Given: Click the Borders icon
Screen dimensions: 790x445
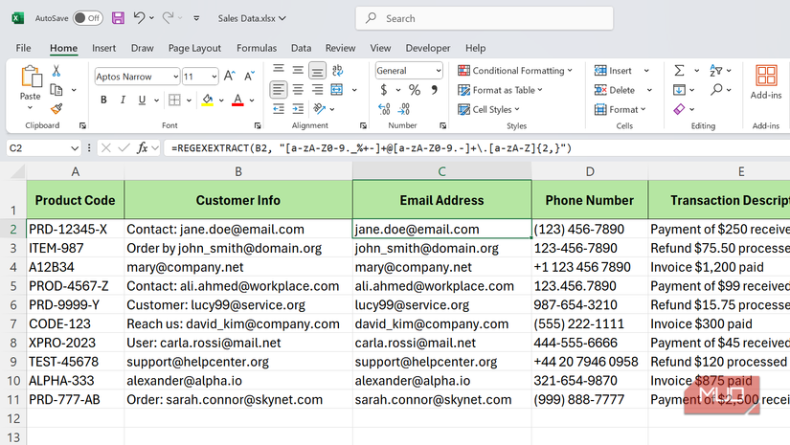Looking at the screenshot, I should click(174, 100).
